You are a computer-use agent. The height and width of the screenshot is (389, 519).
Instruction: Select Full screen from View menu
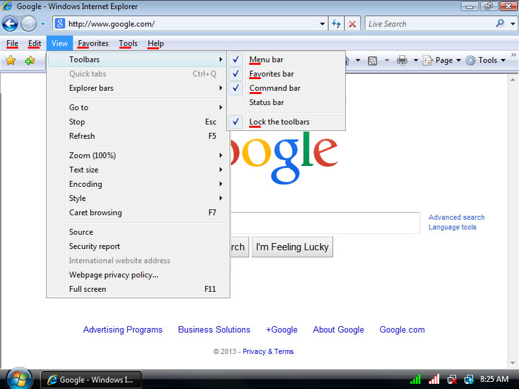click(88, 289)
